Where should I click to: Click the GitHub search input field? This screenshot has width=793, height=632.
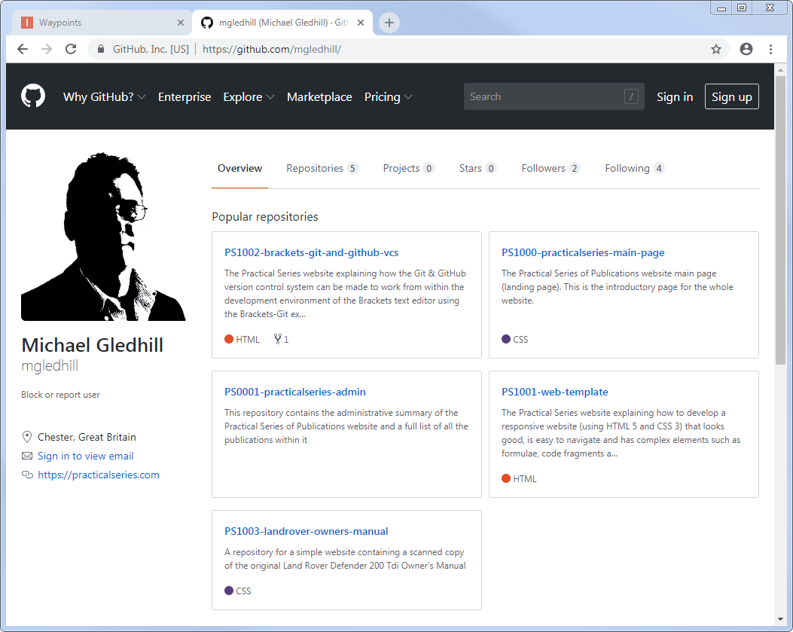[554, 96]
